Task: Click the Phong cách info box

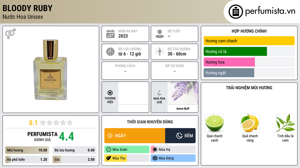Action: 125,71
